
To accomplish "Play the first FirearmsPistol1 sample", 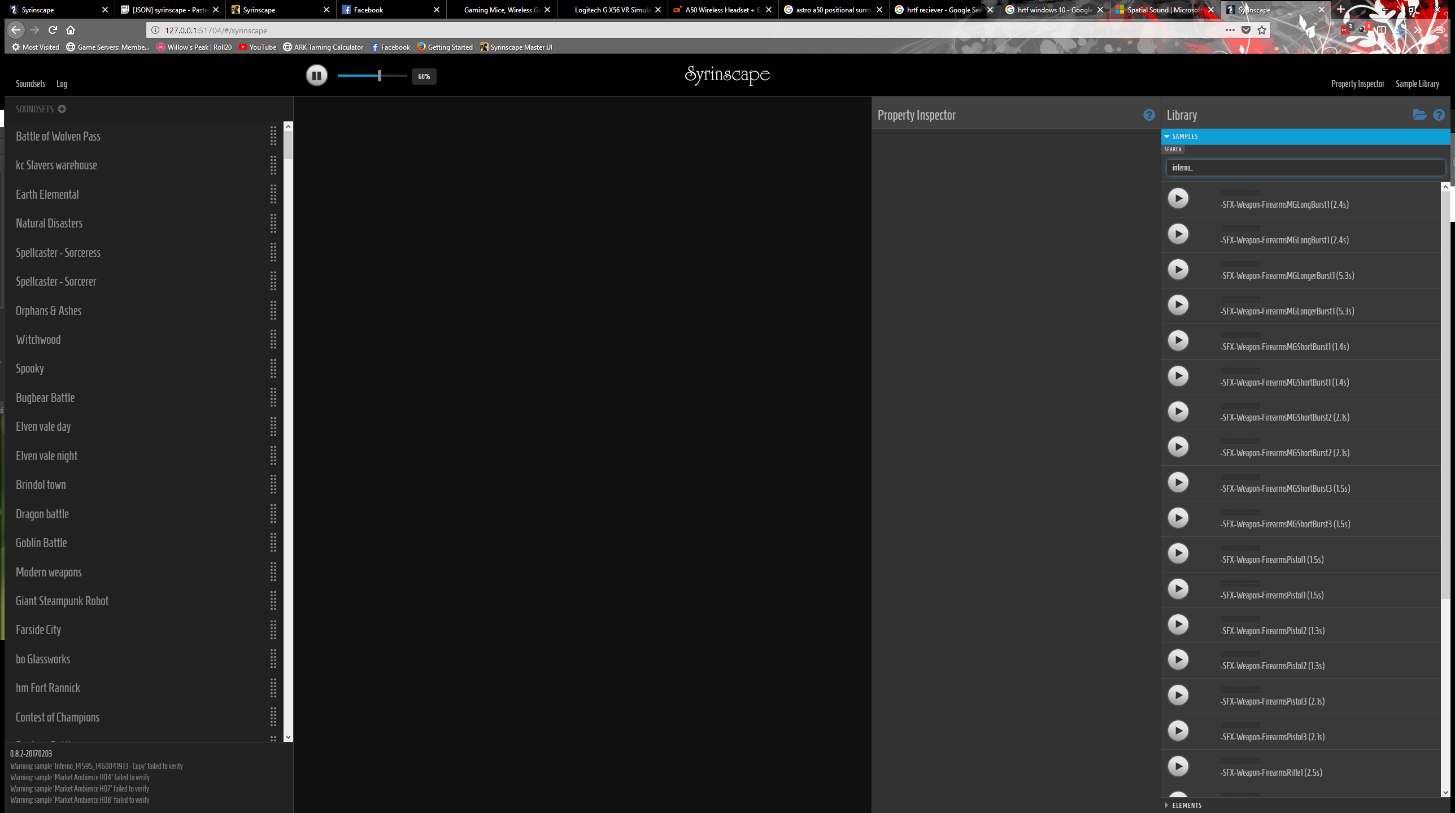I will (1178, 553).
